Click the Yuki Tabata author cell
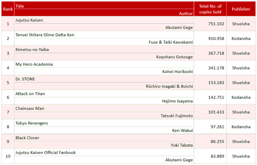The height and width of the screenshot is (165, 257). 104,145
